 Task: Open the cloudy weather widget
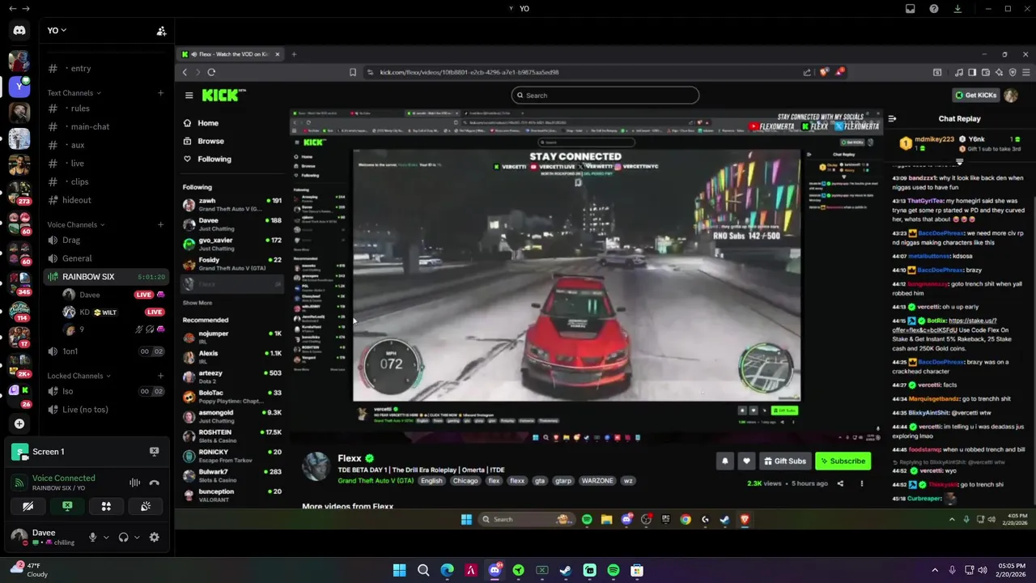click(30, 570)
